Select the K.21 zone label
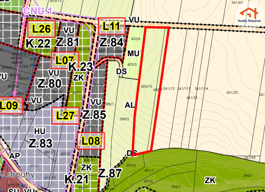 point(77,179)
